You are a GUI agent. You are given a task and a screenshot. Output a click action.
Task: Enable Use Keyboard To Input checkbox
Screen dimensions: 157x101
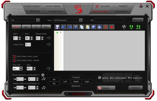(99, 78)
